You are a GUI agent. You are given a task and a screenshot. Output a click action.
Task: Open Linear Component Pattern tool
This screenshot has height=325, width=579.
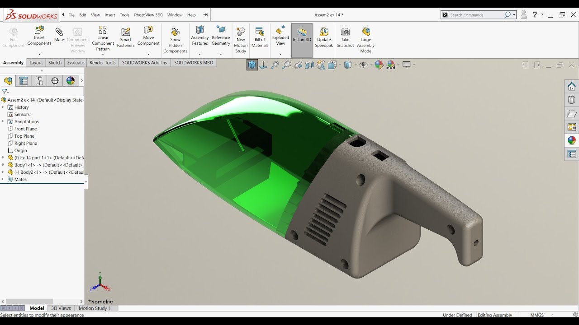point(103,38)
